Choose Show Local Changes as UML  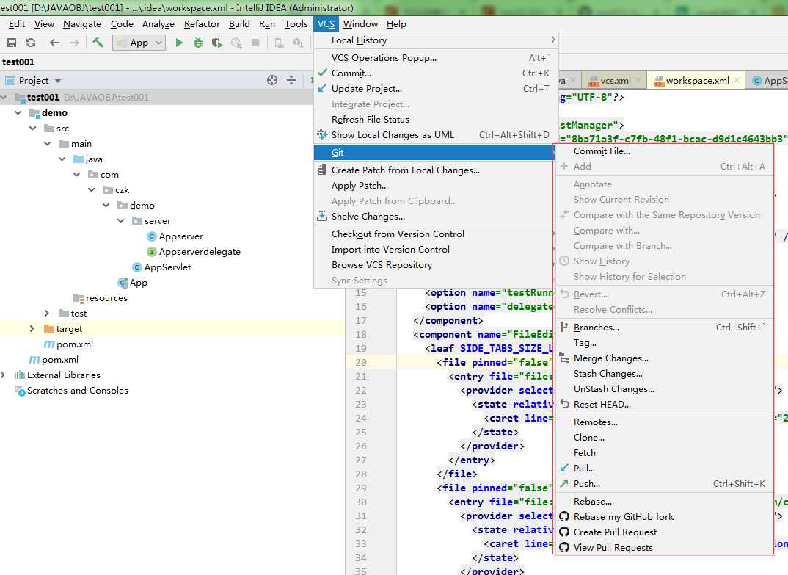(x=436, y=135)
